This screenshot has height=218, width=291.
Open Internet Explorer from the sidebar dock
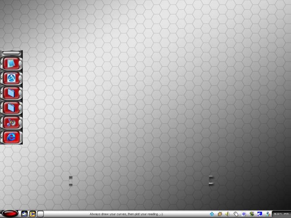(10, 137)
